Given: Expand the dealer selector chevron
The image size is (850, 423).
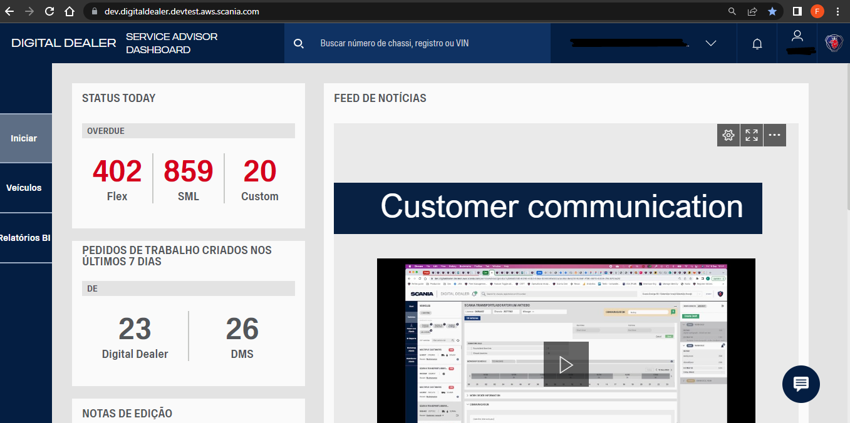Looking at the screenshot, I should pos(710,43).
